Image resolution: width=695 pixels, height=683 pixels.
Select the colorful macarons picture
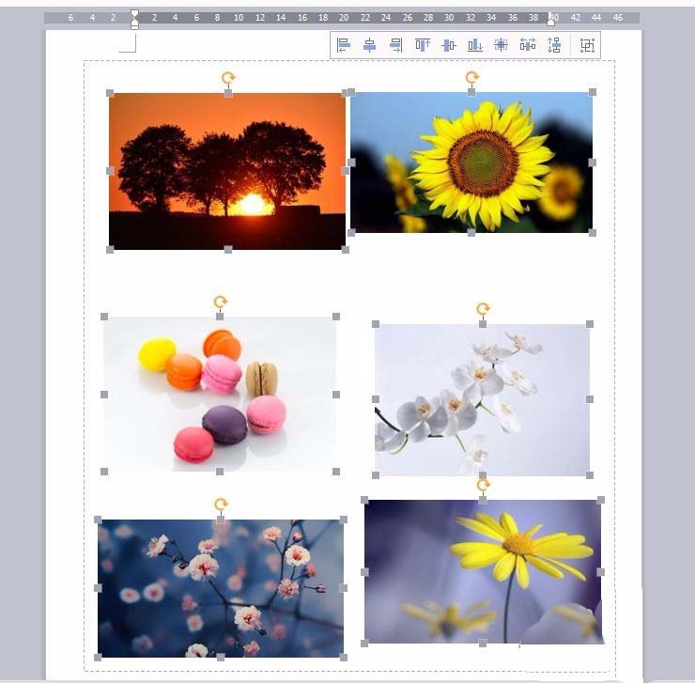tap(220, 394)
